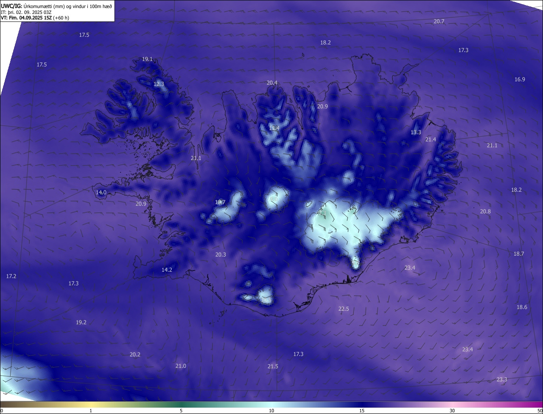
Task: Click the 22.5 value label
Action: click(x=344, y=309)
